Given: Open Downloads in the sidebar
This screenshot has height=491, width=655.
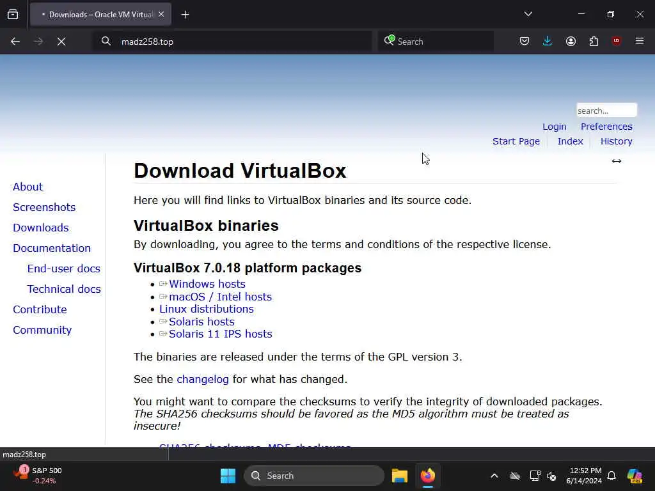Looking at the screenshot, I should [x=41, y=228].
